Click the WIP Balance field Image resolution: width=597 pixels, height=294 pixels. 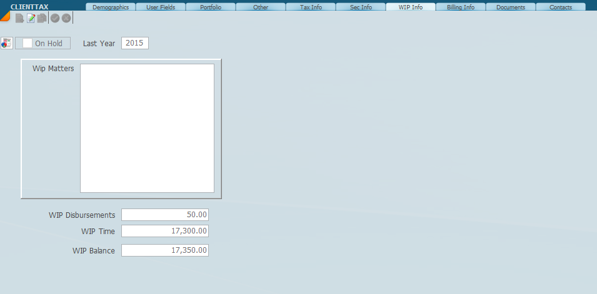[x=164, y=250]
